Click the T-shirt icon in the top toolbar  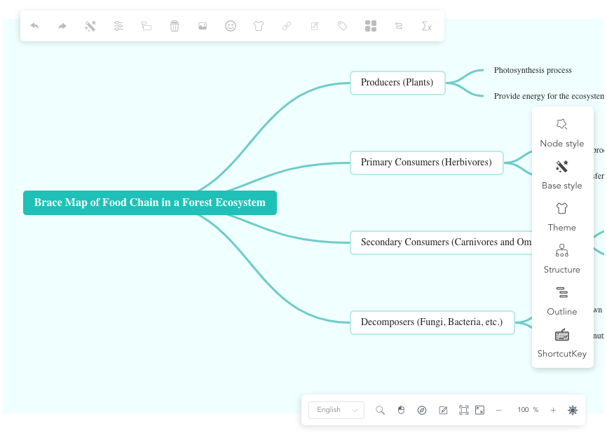259,26
